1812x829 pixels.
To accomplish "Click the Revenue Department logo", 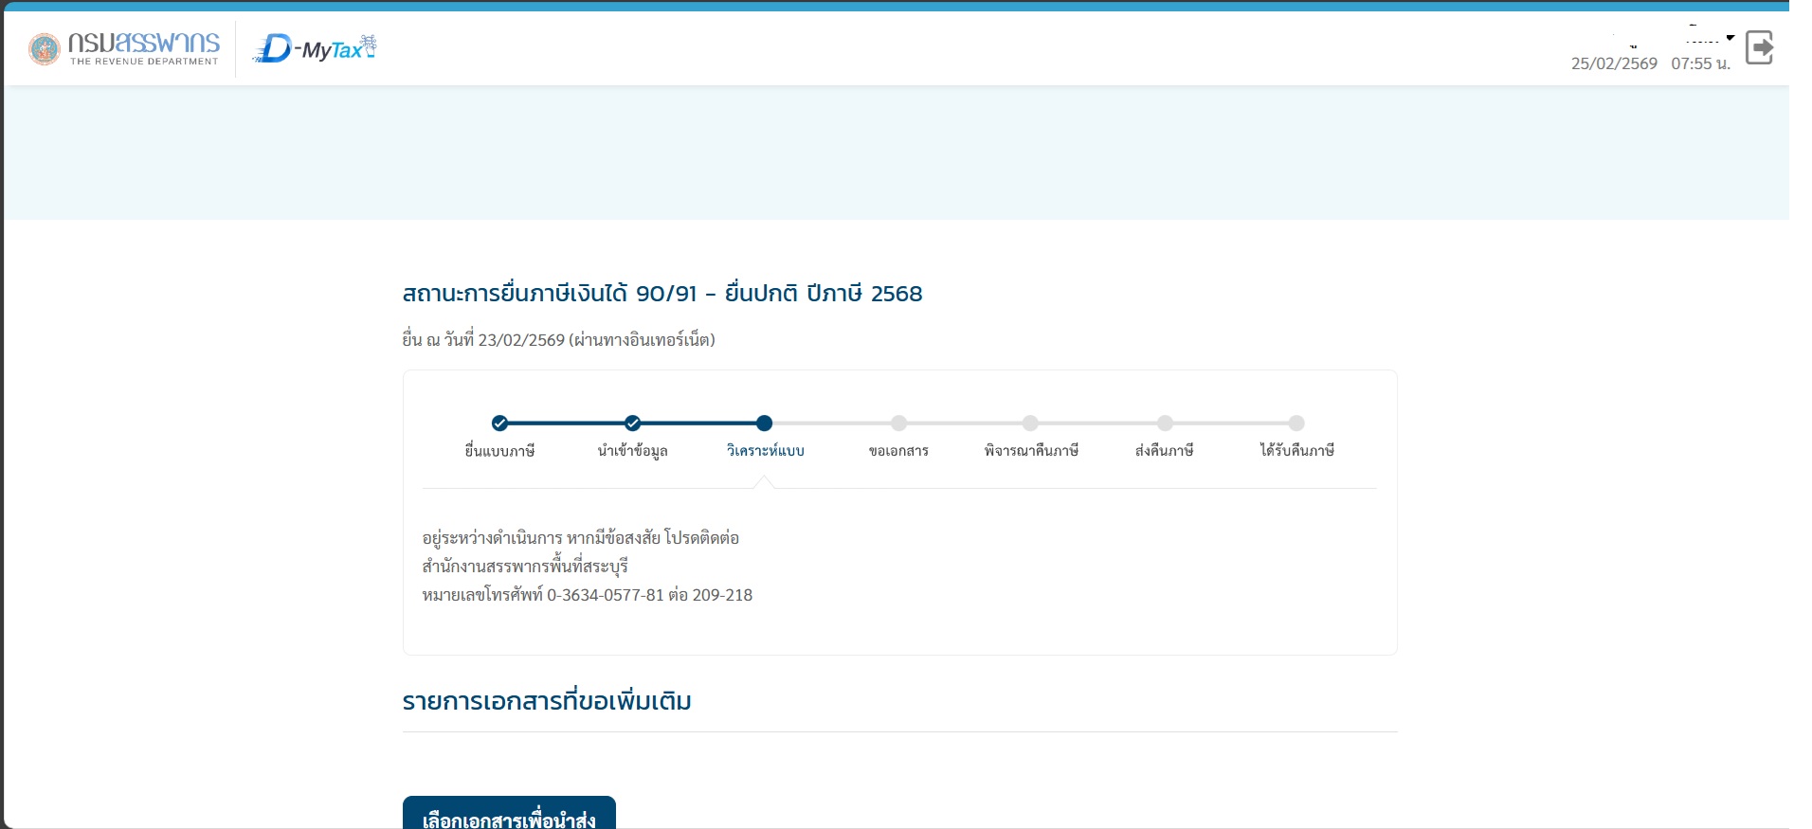I will tap(124, 48).
